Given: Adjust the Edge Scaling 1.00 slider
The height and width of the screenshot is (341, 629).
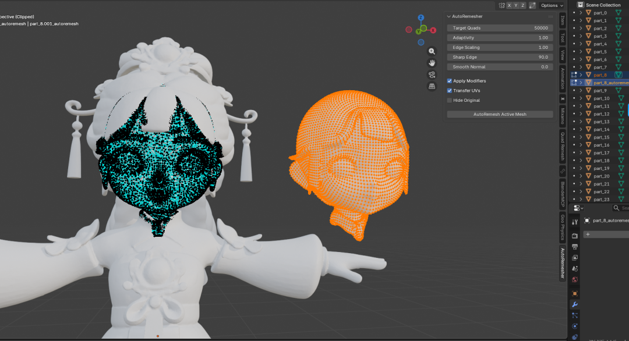Looking at the screenshot, I should [500, 47].
